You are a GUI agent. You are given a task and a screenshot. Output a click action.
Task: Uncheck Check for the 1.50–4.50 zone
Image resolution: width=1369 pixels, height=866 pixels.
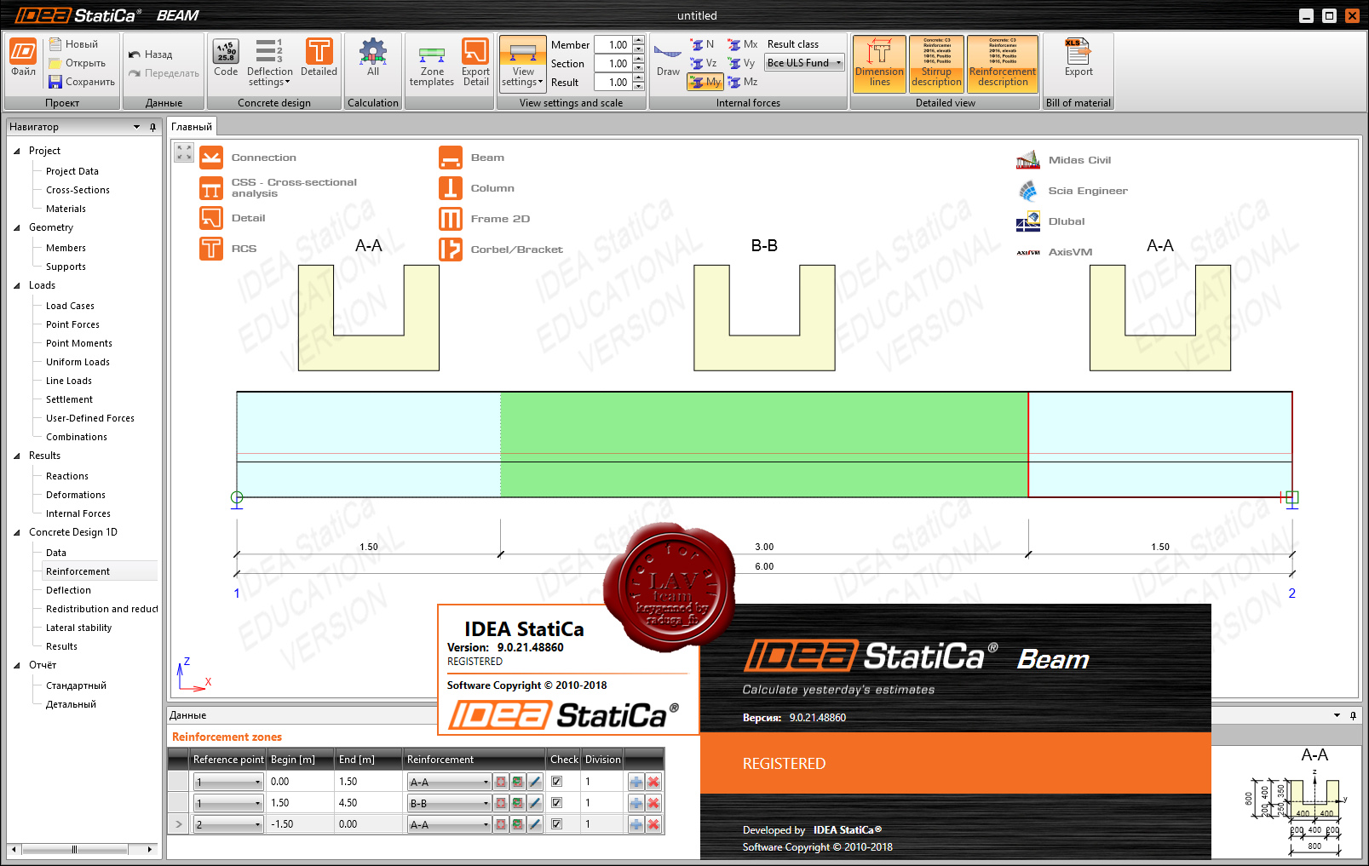556,803
